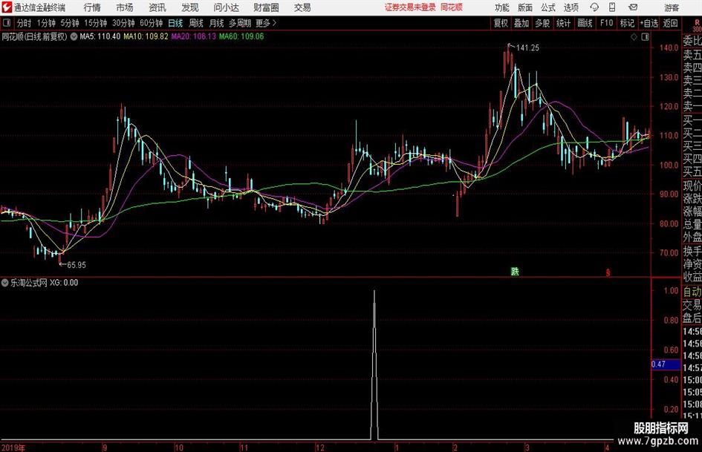The height and width of the screenshot is (452, 702).
Task: Open the 财富圈 menu
Action: pyautogui.click(x=266, y=7)
